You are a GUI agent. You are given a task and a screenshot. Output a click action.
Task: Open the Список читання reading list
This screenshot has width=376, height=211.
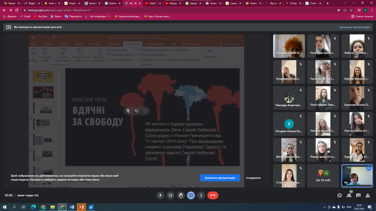362,16
